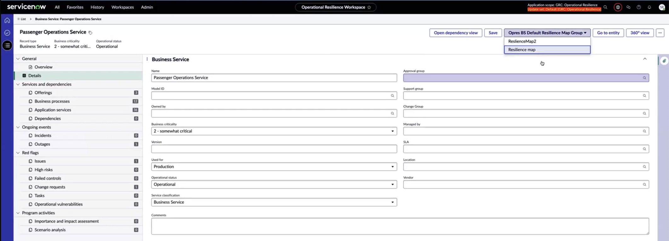Screen dimensions: 669x241
Task: Favorite the Operational Resilience Workspace star
Action: [x=369, y=7]
